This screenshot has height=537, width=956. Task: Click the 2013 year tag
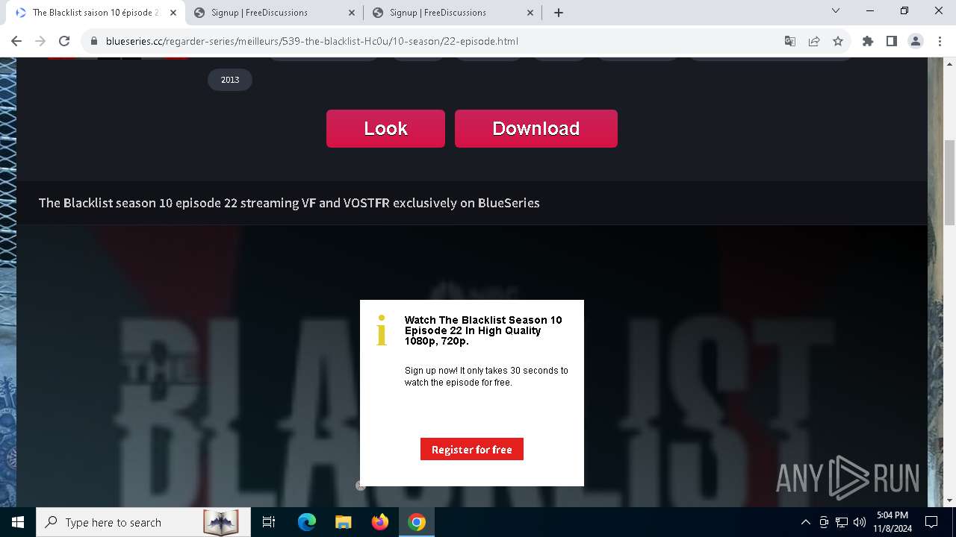click(x=230, y=80)
